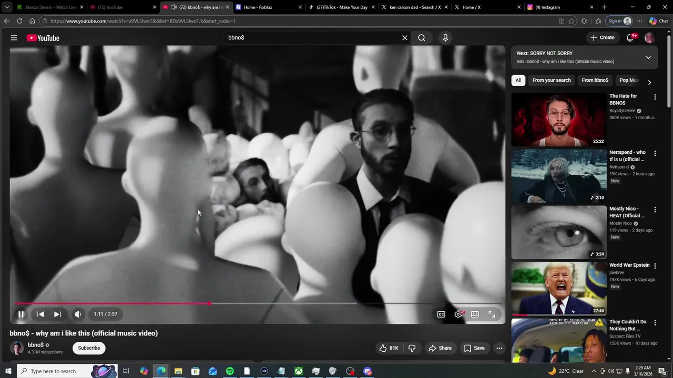
Task: Open options for World War Epstein
Action: point(655,266)
